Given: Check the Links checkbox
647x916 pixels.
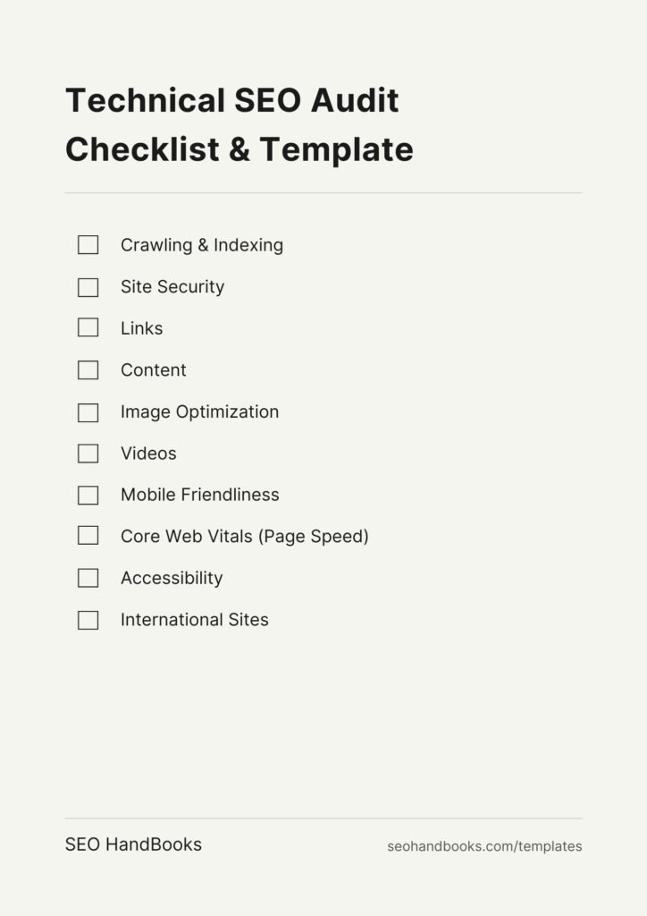Looking at the screenshot, I should 88,327.
